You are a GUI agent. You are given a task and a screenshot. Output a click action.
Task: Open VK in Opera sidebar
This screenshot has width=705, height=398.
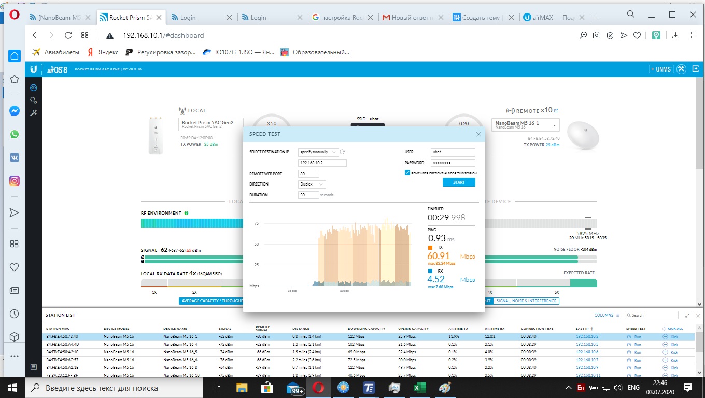[x=14, y=158]
